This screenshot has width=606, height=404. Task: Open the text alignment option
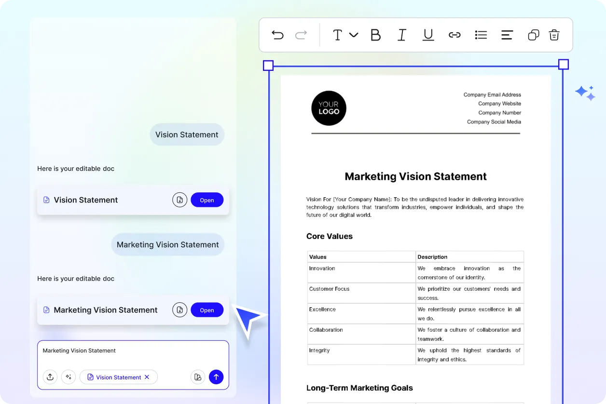point(507,35)
